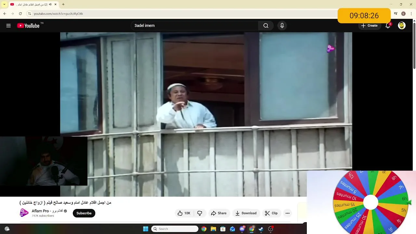416x234 pixels.
Task: Close the YouTube browser tab
Action: coord(56,5)
